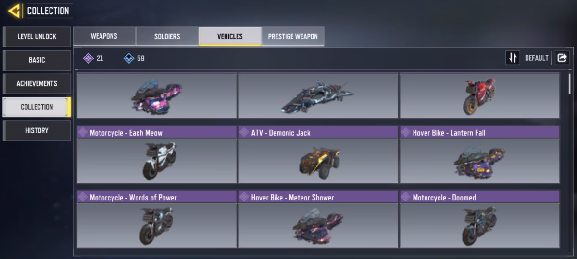
Task: Click rarity diamond icon beside ATV - Demonic Jack
Action: [244, 132]
